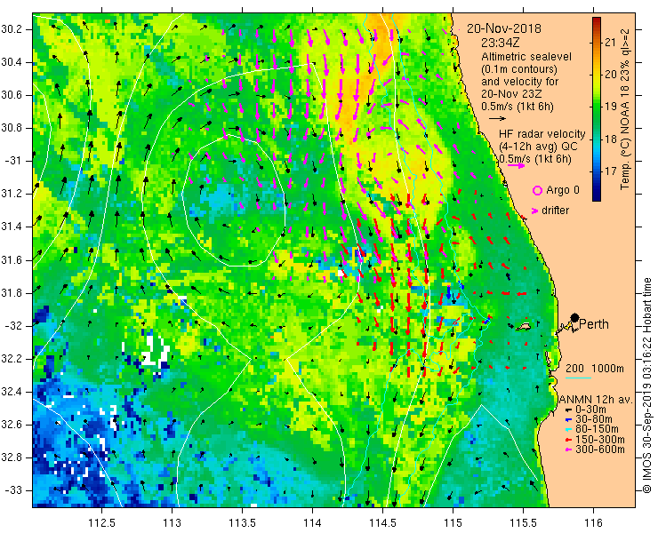Click the color bar tick label 18

point(611,139)
